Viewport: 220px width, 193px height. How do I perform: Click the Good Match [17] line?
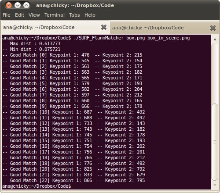coord(73,152)
